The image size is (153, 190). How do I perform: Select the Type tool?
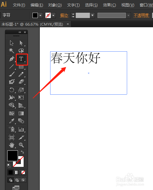(21, 59)
